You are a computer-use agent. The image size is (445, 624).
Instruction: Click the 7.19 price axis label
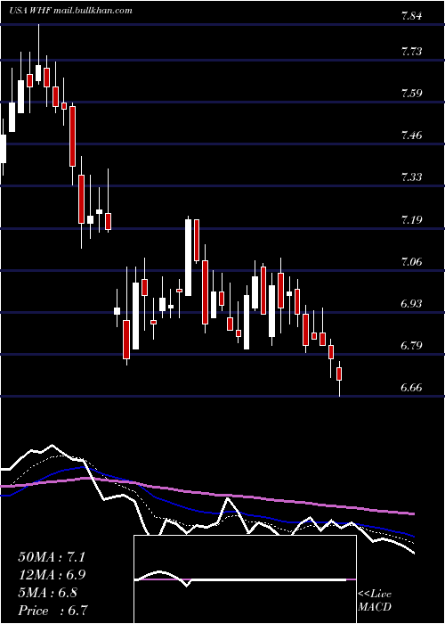coord(411,219)
